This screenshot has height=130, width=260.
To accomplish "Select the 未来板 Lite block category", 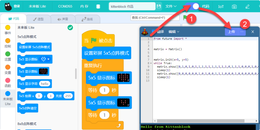I will pyautogui.click(x=8, y=99).
